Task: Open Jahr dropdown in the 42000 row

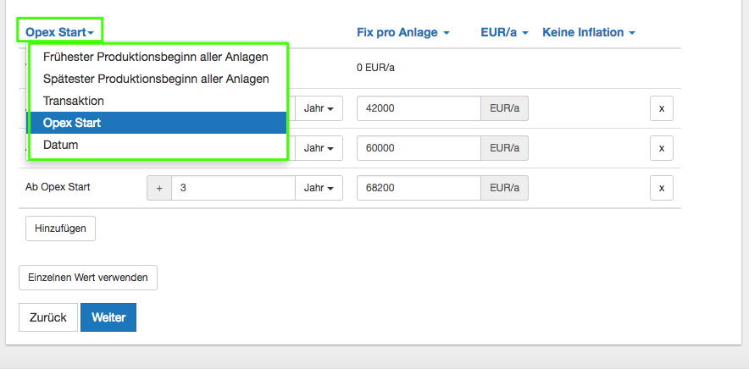Action: point(319,108)
